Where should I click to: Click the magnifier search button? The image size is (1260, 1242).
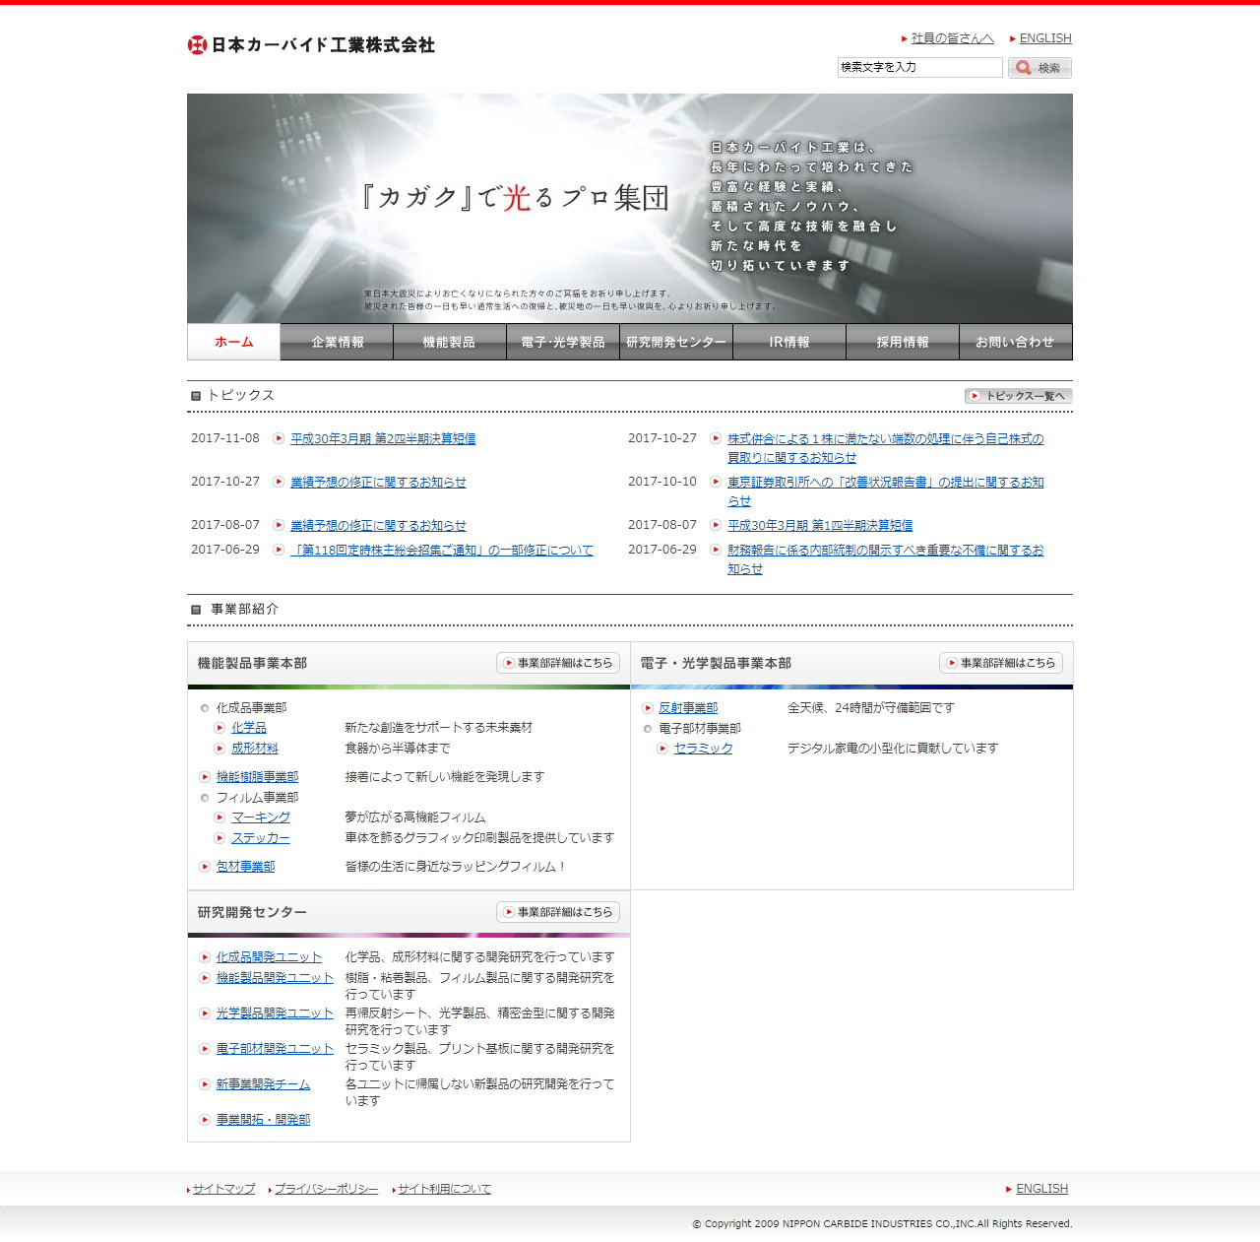click(x=1039, y=68)
